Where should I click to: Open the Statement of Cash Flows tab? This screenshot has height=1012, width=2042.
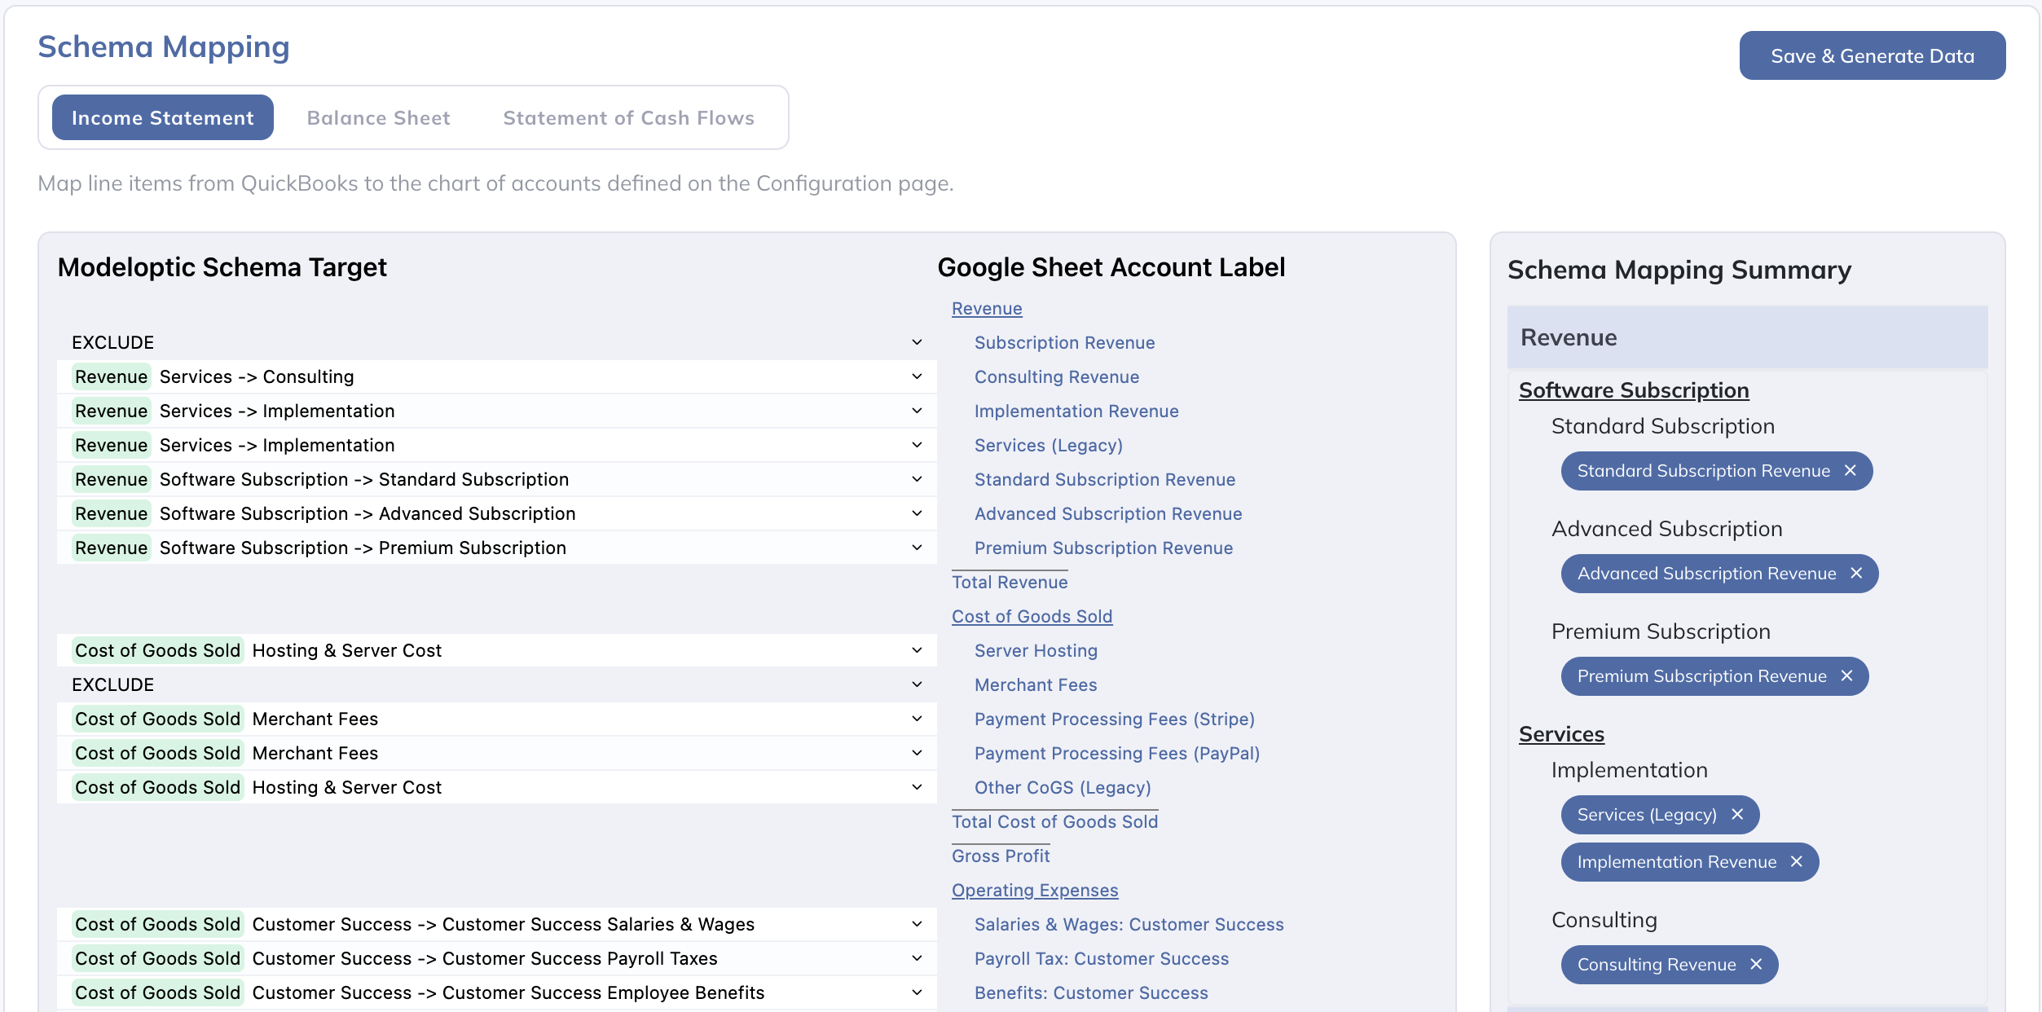628,118
